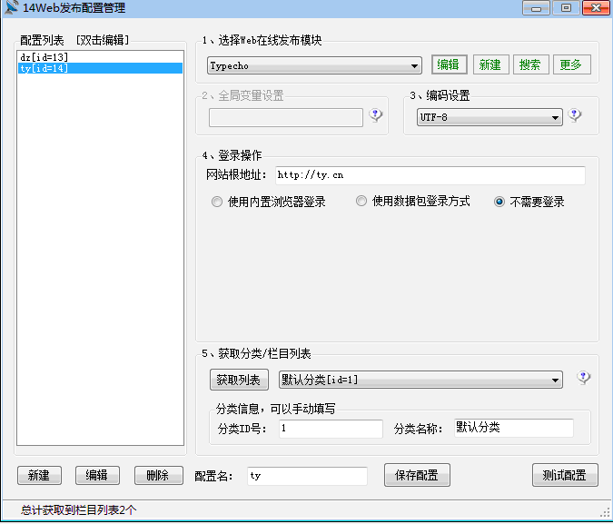Open the 默认分类[id=1] category dropdown
The image size is (613, 524).
point(420,380)
